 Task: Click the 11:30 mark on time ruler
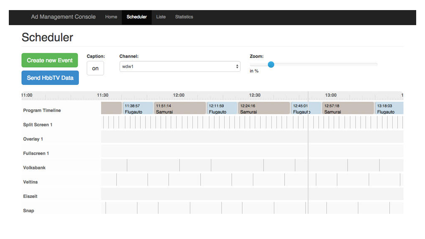click(103, 95)
